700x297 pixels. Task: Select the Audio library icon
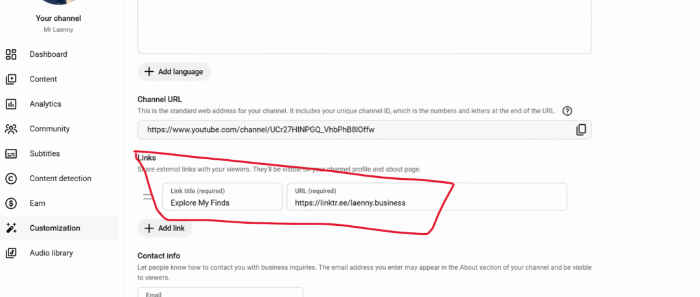coord(11,253)
